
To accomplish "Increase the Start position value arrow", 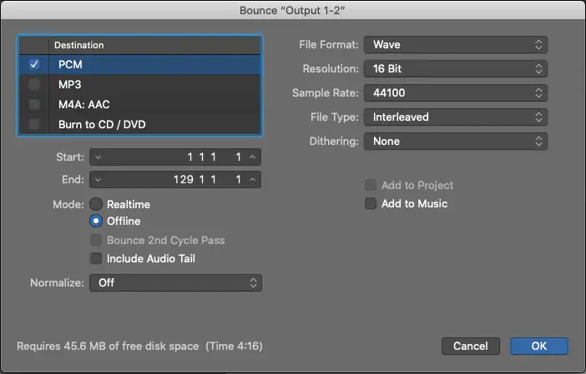I will [252, 157].
